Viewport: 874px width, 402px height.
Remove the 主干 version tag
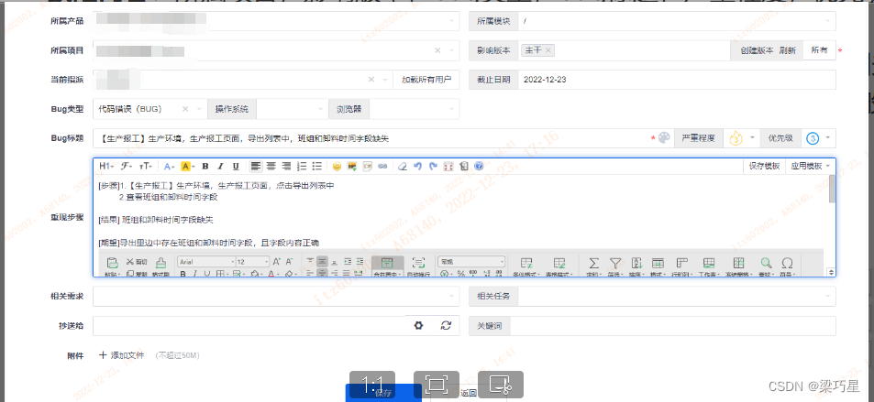click(x=548, y=50)
